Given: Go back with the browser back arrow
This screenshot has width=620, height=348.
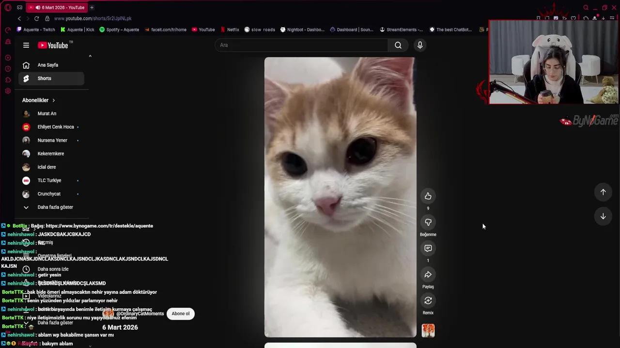Looking at the screenshot, I should [19, 18].
